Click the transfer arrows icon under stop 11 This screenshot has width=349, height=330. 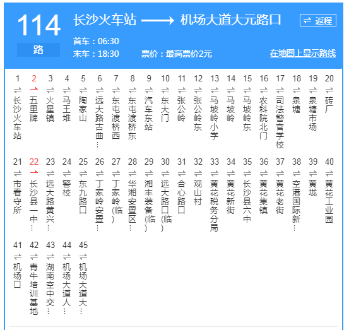click(182, 90)
